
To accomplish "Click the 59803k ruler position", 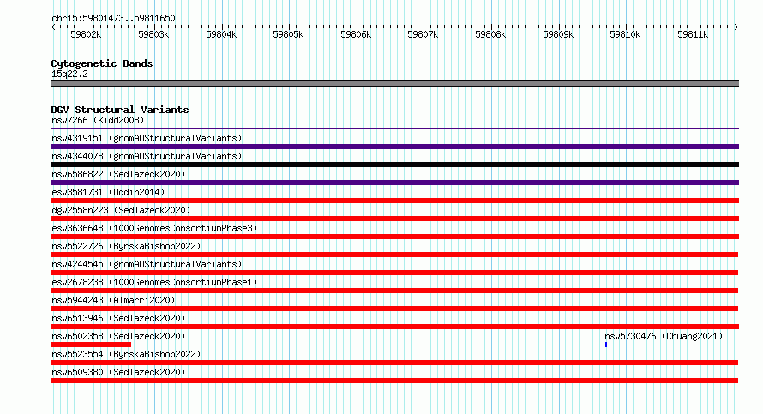I will [x=153, y=34].
